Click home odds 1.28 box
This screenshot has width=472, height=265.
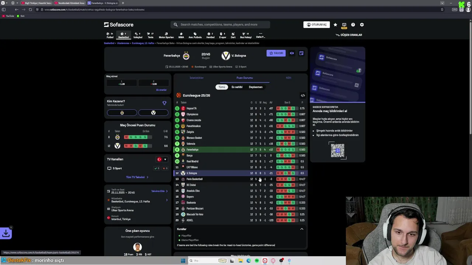[x=122, y=83]
